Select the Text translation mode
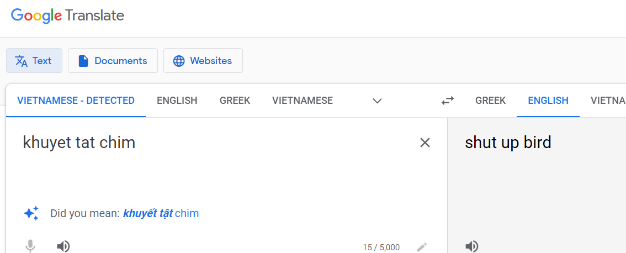The width and height of the screenshot is (626, 253). click(34, 61)
